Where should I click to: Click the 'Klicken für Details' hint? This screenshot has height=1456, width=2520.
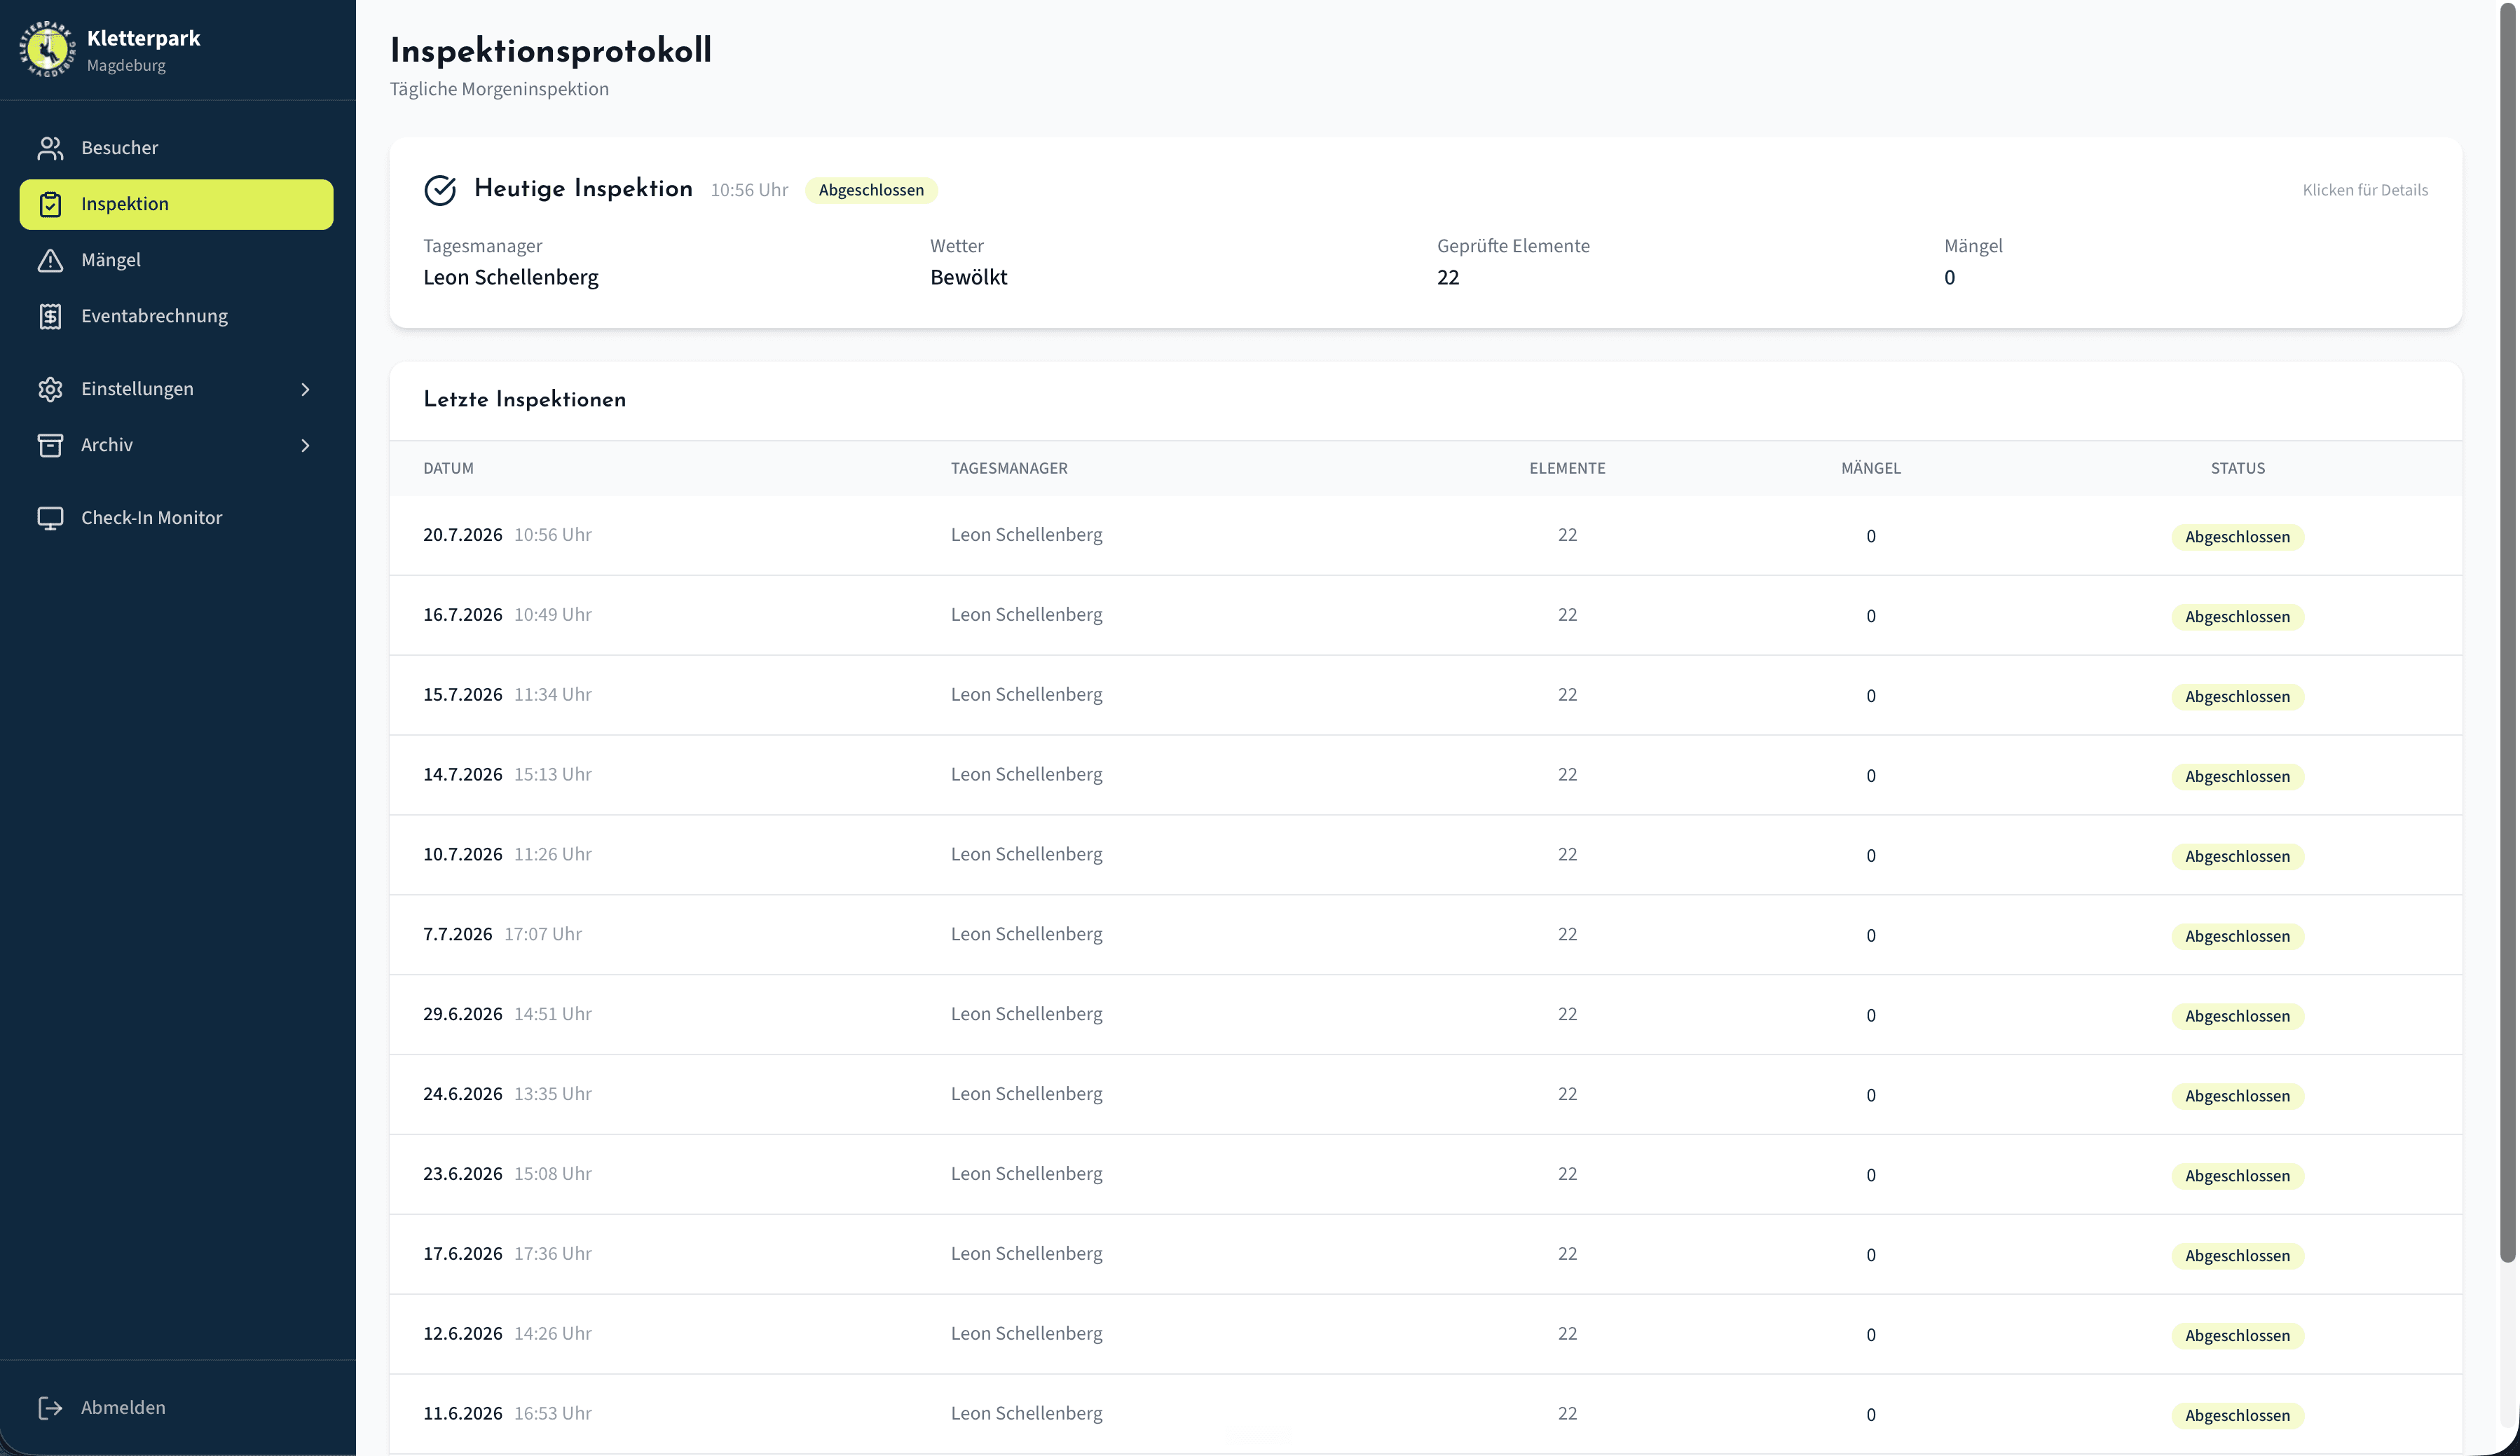coord(2365,190)
